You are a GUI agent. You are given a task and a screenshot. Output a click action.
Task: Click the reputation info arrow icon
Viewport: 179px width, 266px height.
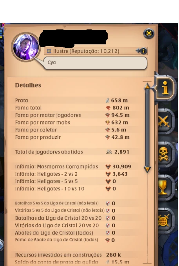141,51
